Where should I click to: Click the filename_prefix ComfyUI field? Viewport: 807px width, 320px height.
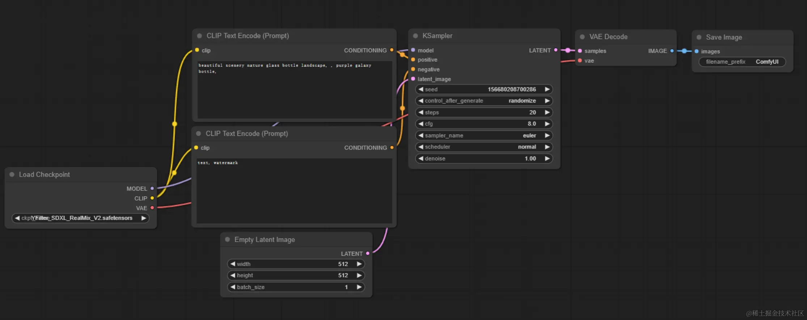[x=742, y=62]
